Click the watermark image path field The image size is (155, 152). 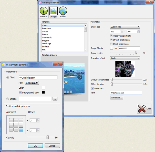pos(35,99)
